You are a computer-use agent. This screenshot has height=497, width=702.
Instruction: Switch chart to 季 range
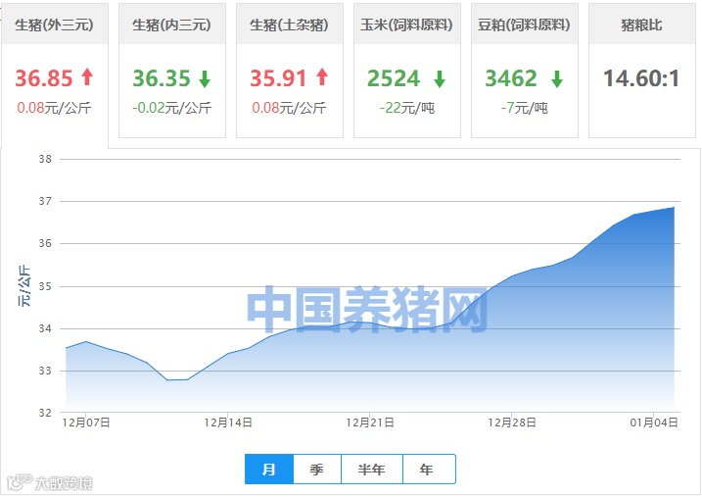pos(317,470)
